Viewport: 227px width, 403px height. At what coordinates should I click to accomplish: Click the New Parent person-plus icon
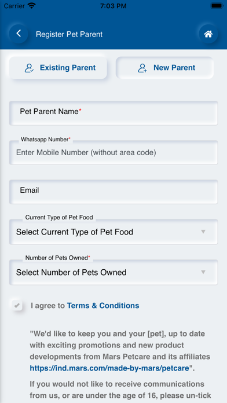click(x=142, y=68)
